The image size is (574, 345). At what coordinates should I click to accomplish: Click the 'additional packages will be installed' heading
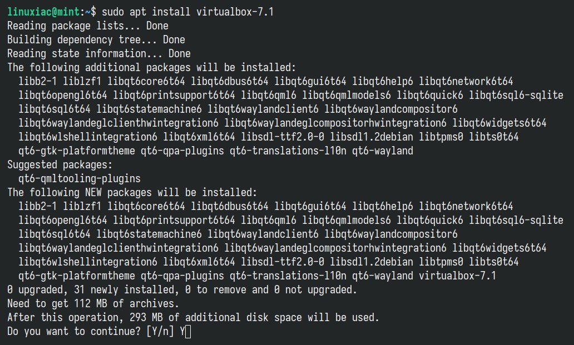pos(151,68)
